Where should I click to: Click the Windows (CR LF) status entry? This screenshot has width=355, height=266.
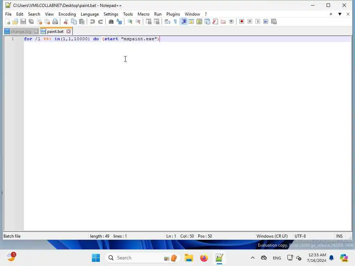[x=272, y=236]
